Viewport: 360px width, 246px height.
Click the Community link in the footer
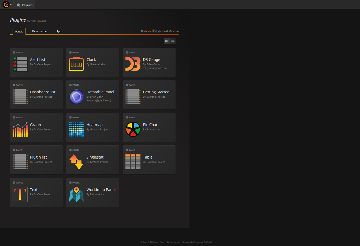[x=174, y=242]
